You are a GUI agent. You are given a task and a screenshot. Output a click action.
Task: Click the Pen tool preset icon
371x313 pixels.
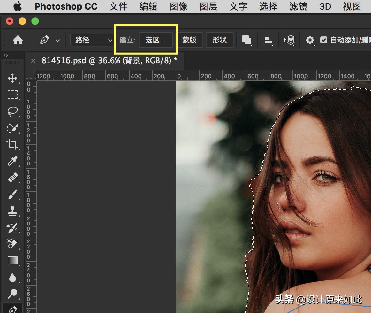coord(44,40)
